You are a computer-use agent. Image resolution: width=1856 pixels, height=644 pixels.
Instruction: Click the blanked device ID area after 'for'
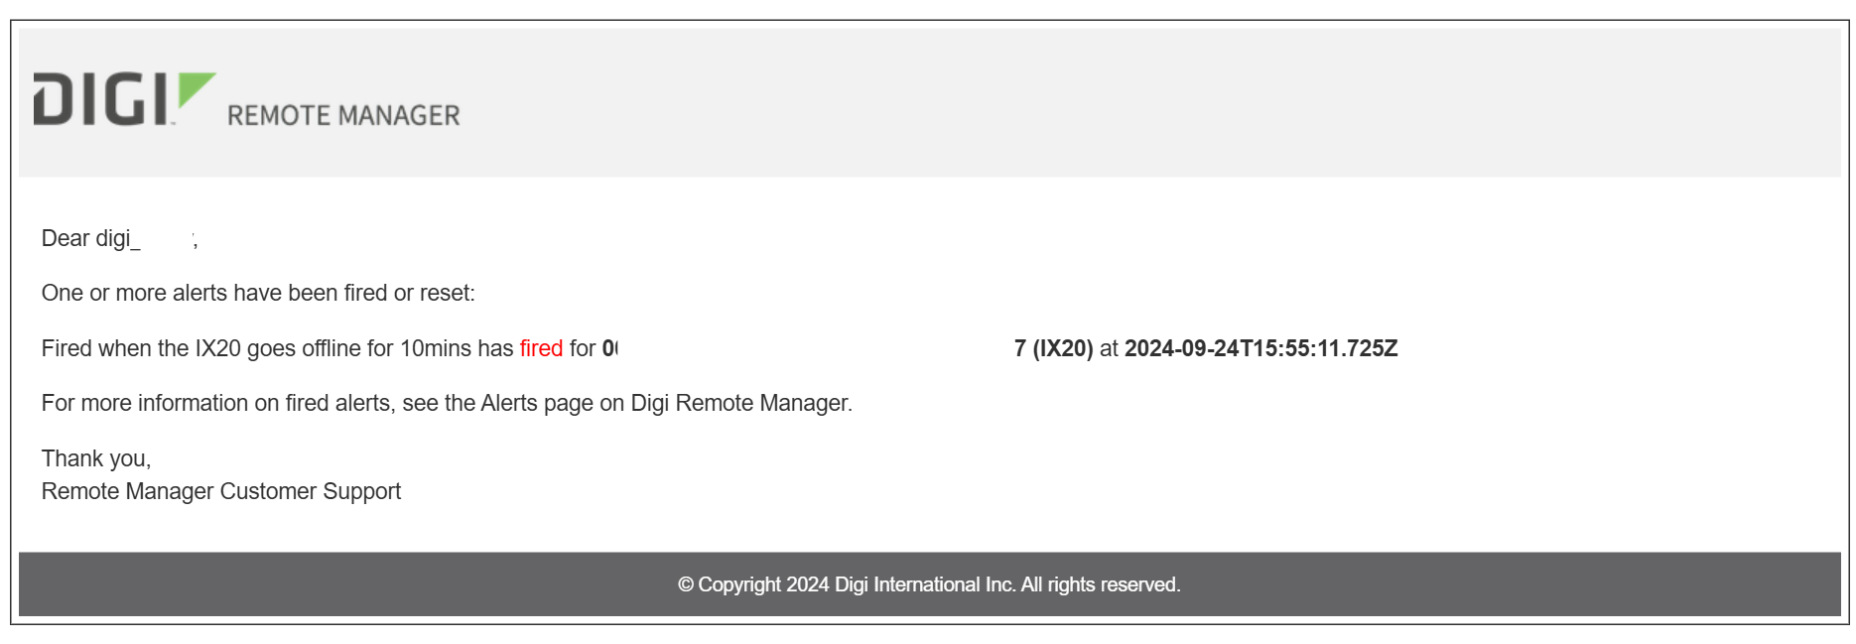point(815,348)
